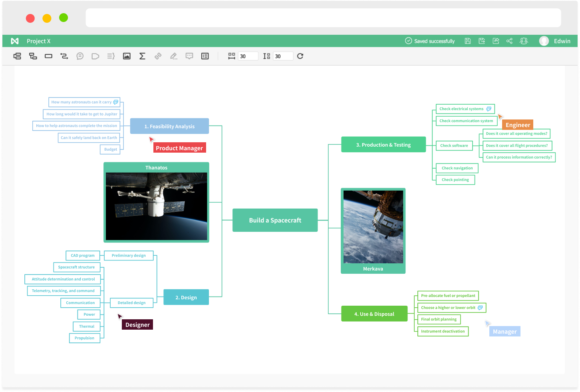Select the floating topic rectangle icon
Image resolution: width=580 pixels, height=392 pixels.
point(48,56)
